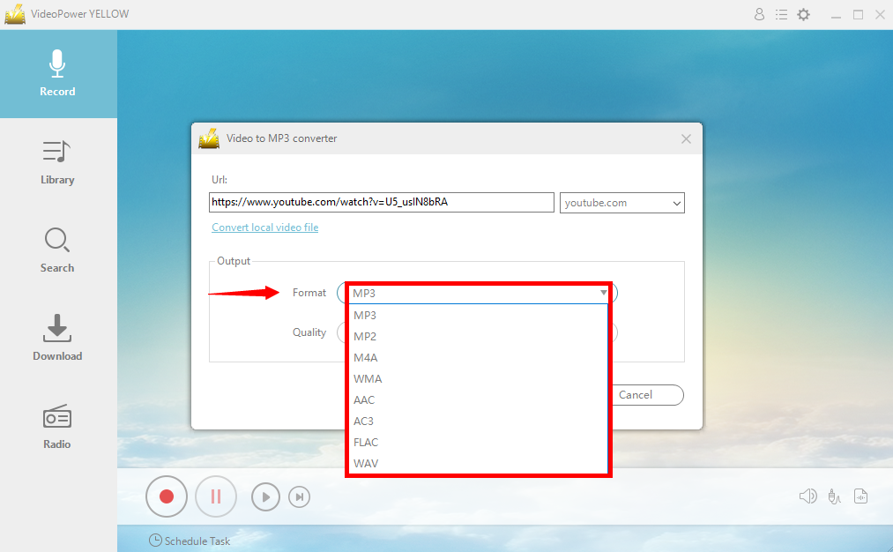Click the Url input field
Viewport: 893px width, 552px height.
tap(381, 202)
